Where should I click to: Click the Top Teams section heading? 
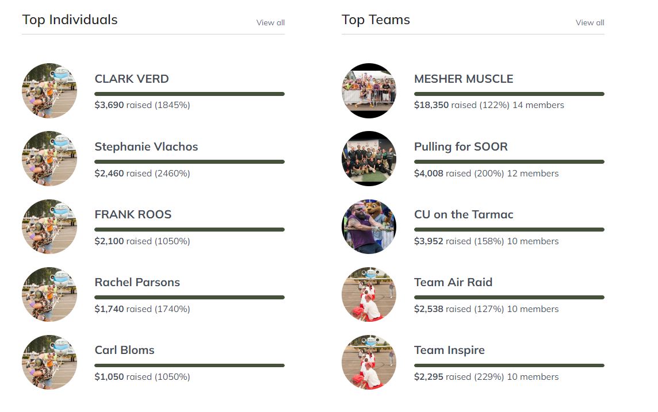[376, 20]
